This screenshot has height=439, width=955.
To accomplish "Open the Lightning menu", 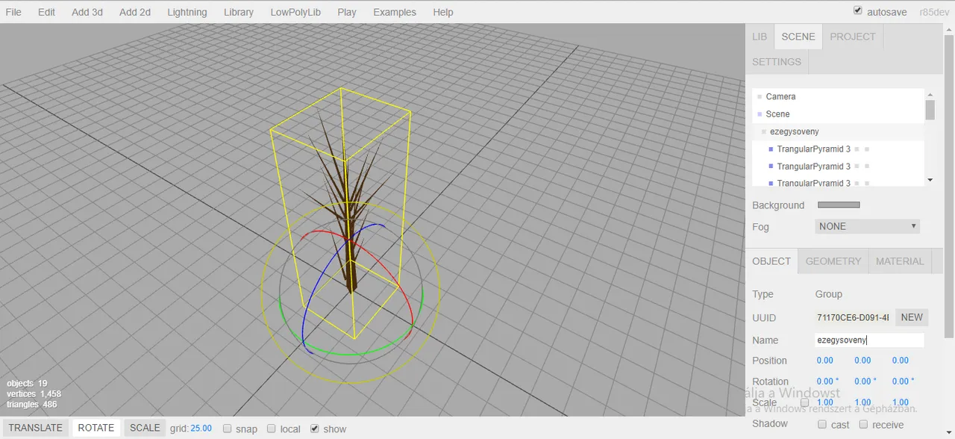I will click(187, 12).
